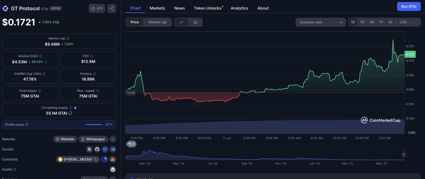Add GTAI to watchlist via the 47K star button
Screen dimensions: 425x179
tap(97, 8)
